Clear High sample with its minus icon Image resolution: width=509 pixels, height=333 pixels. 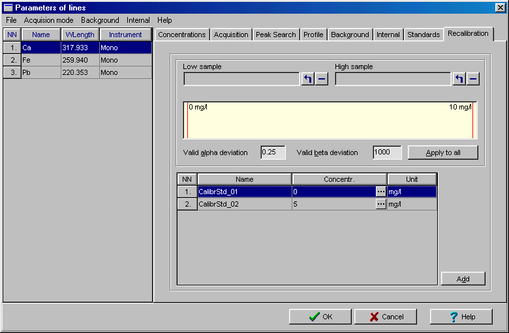click(x=473, y=79)
